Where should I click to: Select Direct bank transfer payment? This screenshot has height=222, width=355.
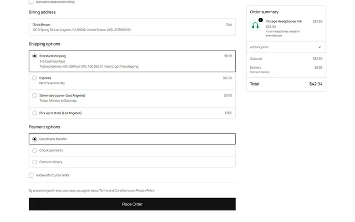pos(34,139)
